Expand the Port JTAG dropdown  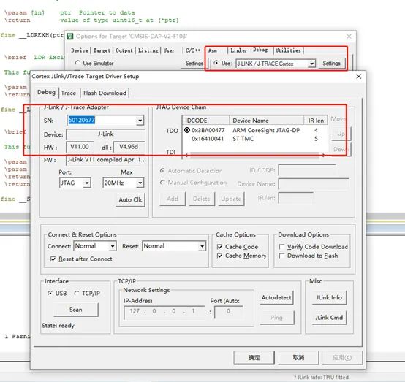point(87,183)
